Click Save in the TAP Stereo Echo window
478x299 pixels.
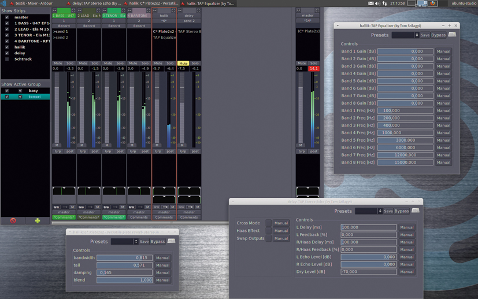coord(388,211)
